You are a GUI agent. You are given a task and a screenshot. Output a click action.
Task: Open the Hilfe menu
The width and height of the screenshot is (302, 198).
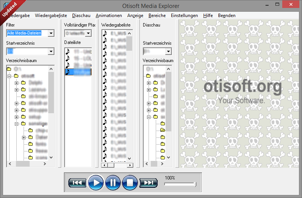(208, 16)
